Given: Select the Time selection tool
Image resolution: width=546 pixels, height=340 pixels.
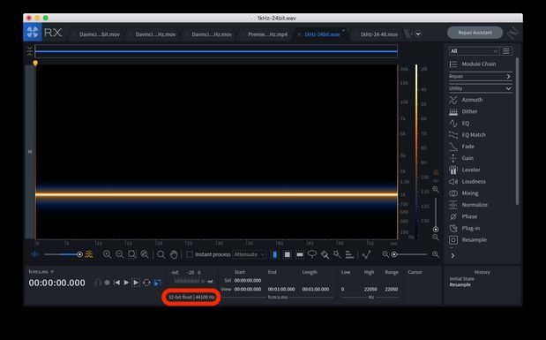Looking at the screenshot, I should 274,254.
